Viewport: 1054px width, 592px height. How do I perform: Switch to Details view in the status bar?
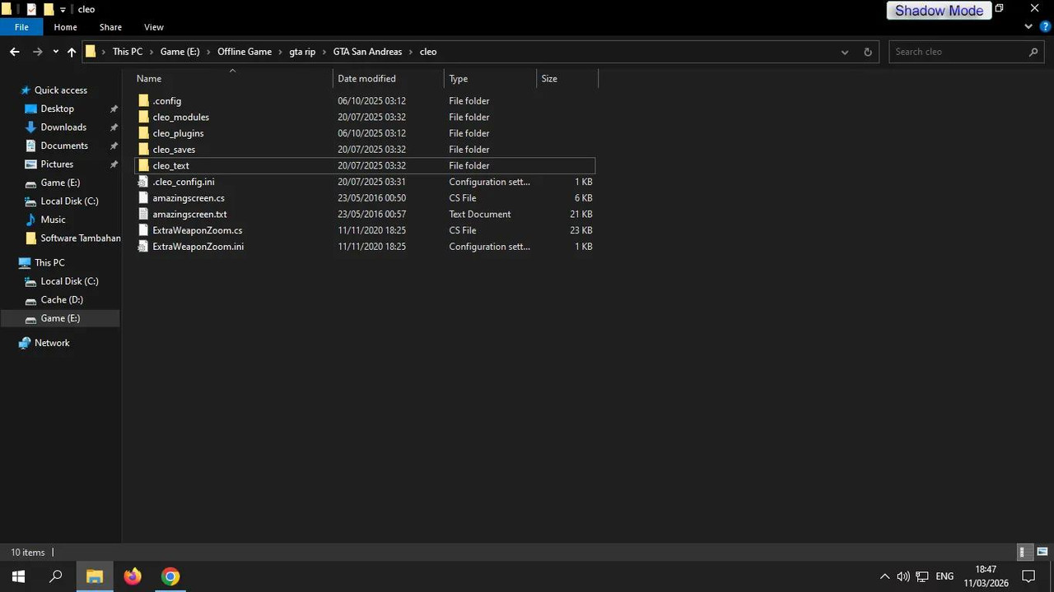click(1023, 553)
